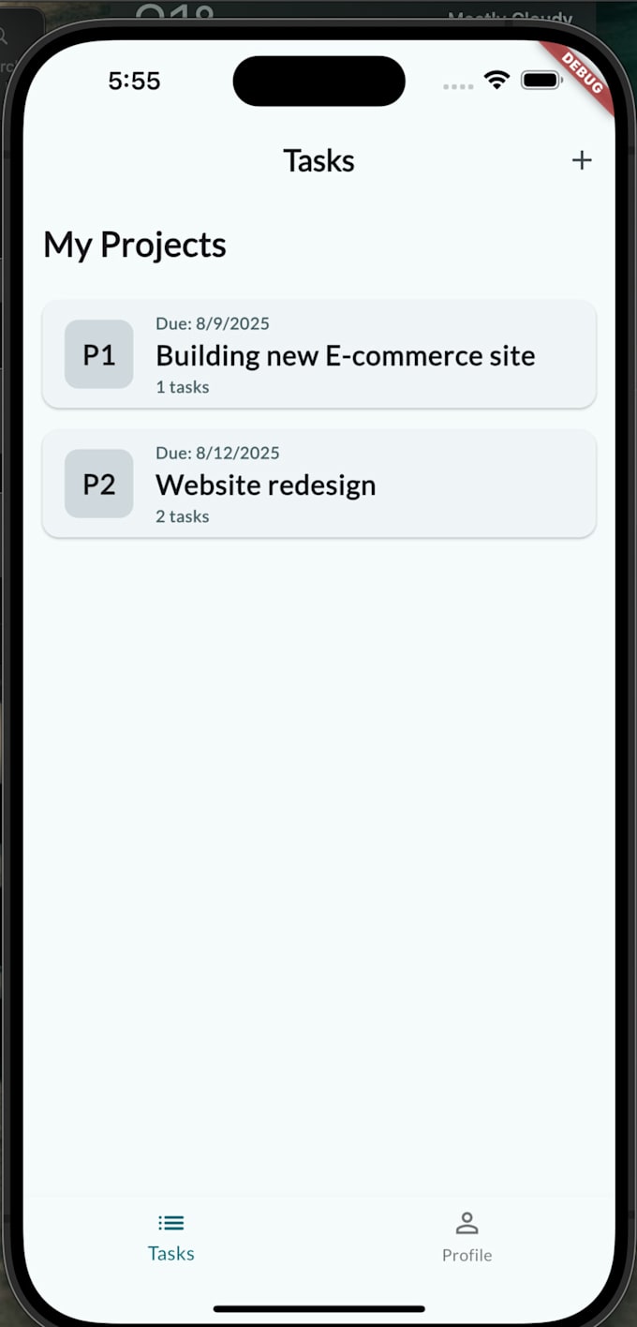637x1327 pixels.
Task: Open the Building new E-commerce site project
Action: click(346, 355)
